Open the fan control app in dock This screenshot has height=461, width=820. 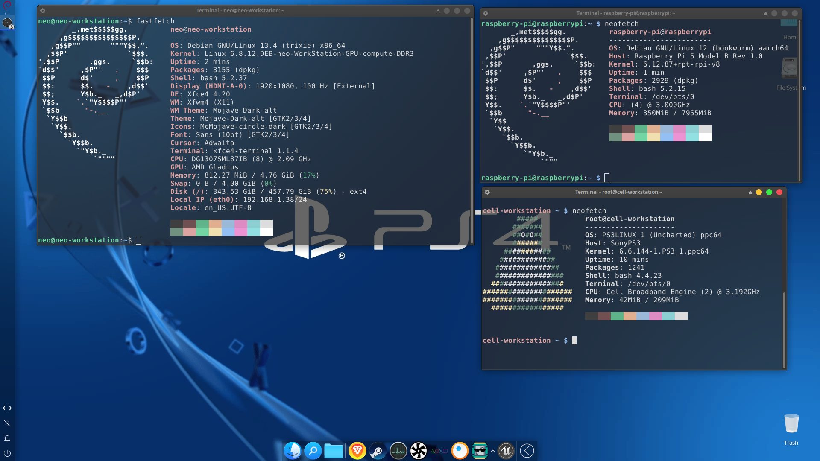pyautogui.click(x=419, y=451)
